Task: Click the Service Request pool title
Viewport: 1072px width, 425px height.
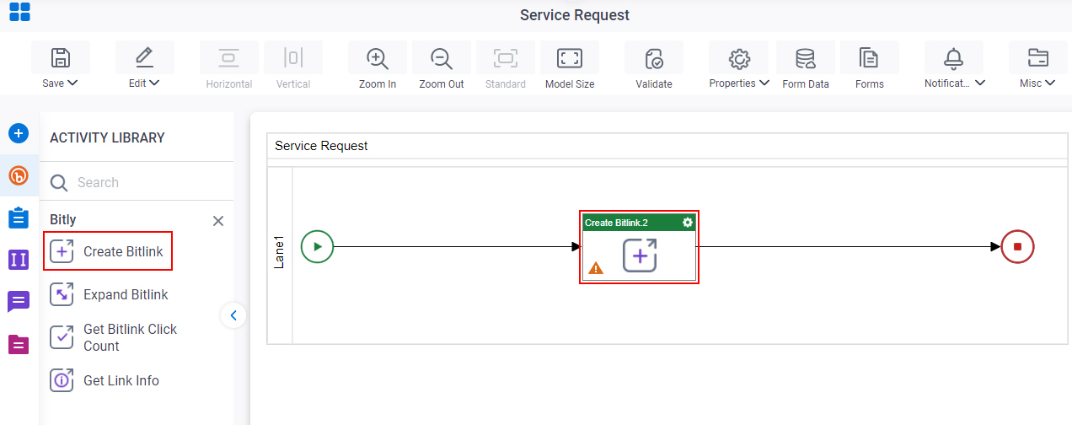Action: 321,145
